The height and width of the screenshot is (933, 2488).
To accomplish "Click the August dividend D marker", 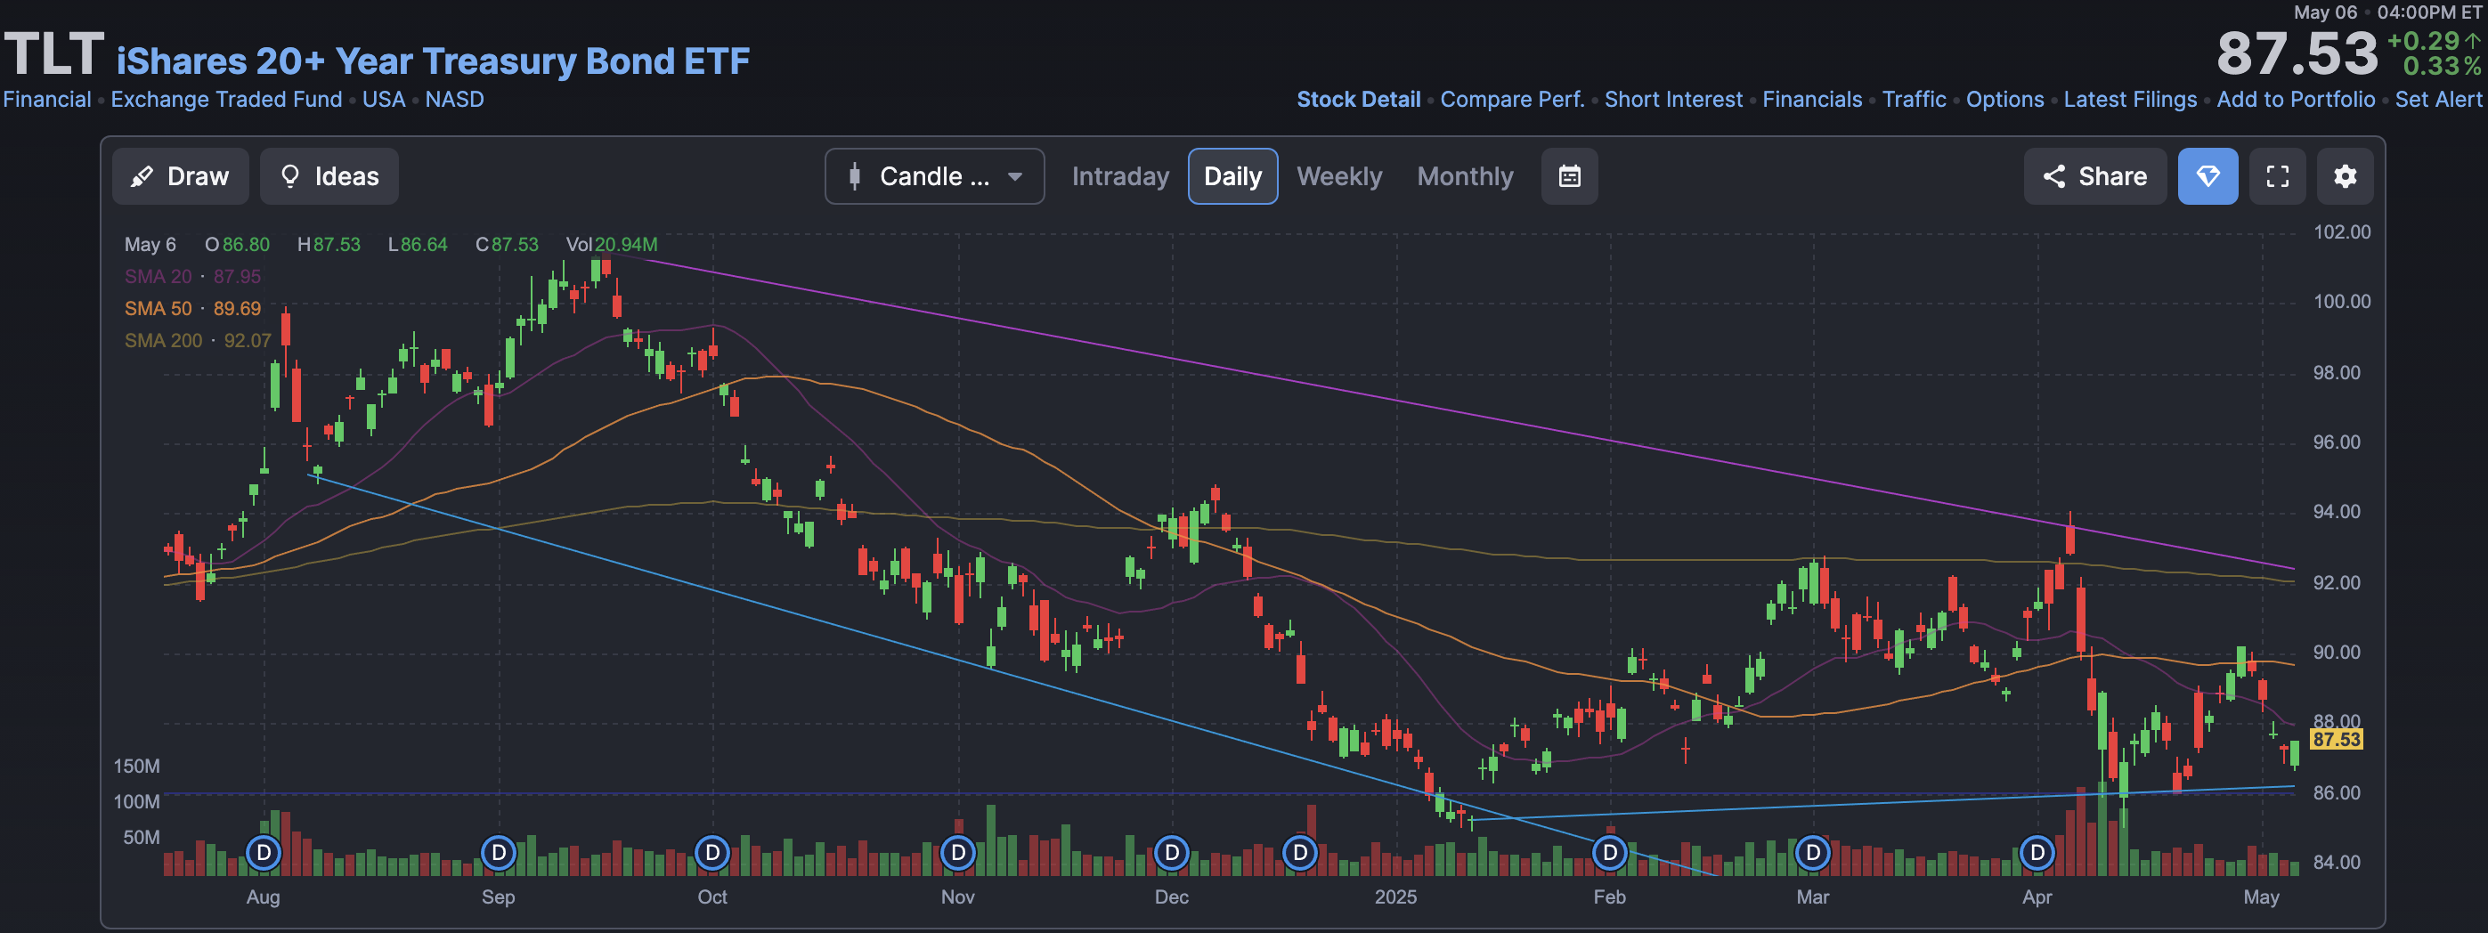I will click(263, 853).
